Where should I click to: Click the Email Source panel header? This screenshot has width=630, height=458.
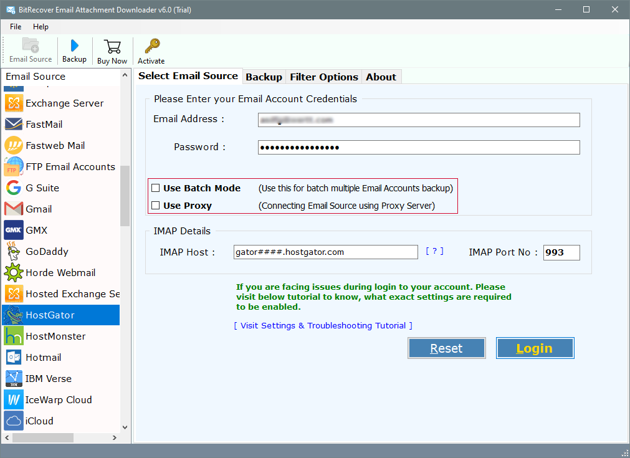[x=61, y=76]
